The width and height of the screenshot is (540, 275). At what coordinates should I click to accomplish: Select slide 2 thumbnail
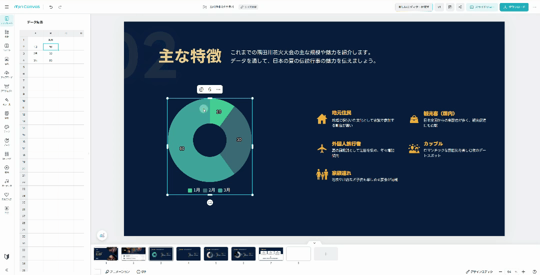point(133,254)
